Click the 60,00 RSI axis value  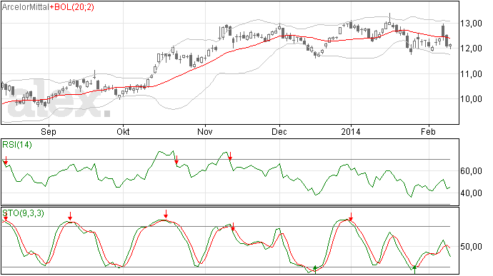coord(471,171)
